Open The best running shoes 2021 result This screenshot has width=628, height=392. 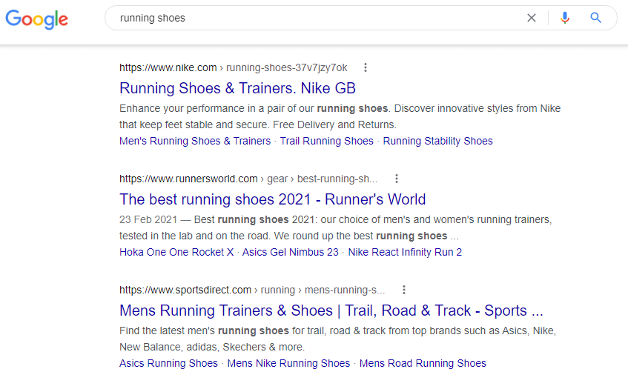(x=272, y=199)
